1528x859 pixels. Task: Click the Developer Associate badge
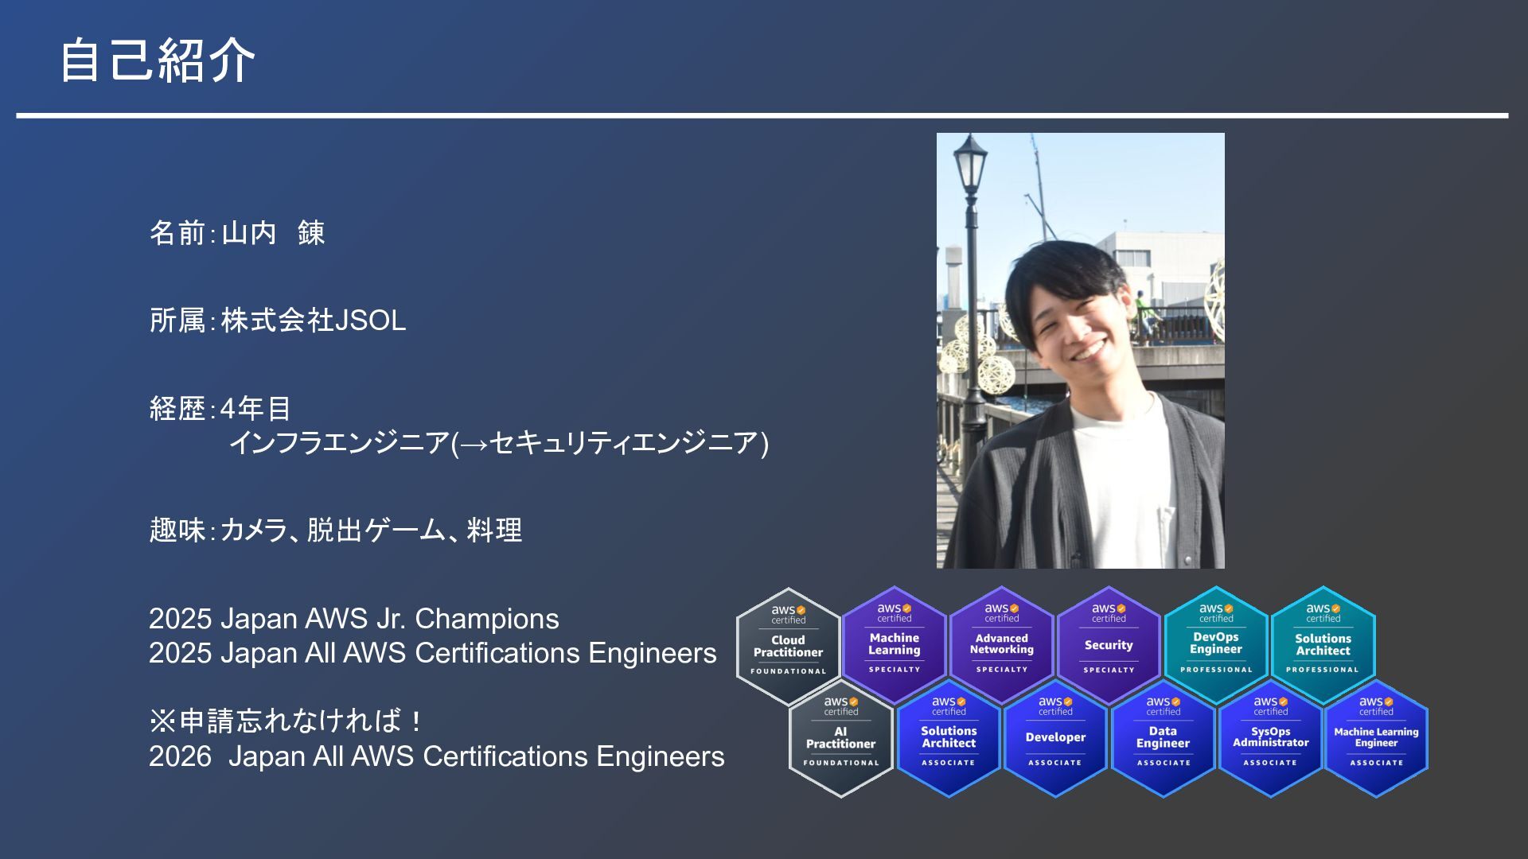tap(1055, 737)
